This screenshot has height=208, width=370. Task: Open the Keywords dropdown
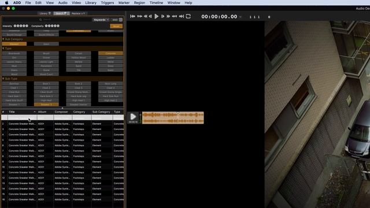pyautogui.click(x=101, y=20)
